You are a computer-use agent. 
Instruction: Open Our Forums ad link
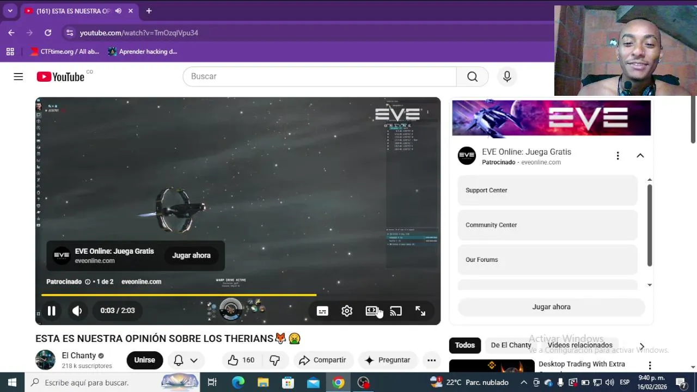(x=547, y=260)
